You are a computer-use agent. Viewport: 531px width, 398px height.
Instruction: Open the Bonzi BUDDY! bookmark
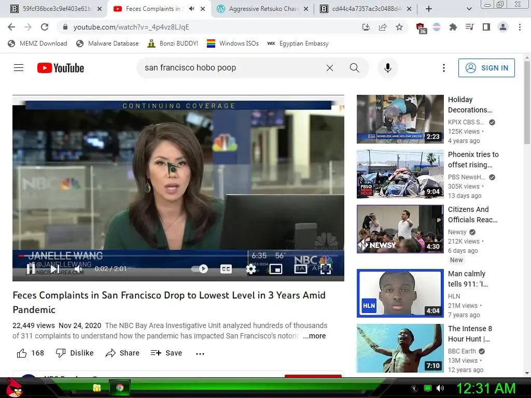pos(173,44)
